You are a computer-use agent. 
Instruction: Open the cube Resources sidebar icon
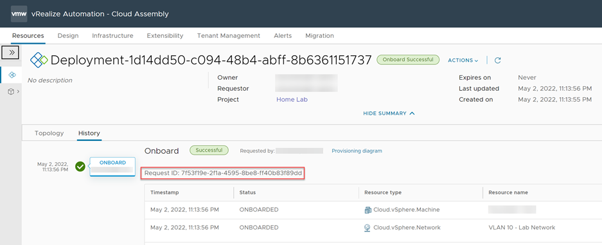(11, 91)
